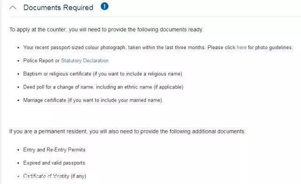
Task: Click the 'Police Report or' text
Action: (x=41, y=60)
